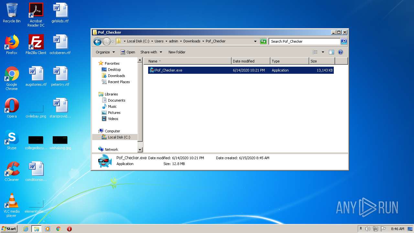Expand the views options arrow
The width and height of the screenshot is (414, 233).
[322, 52]
